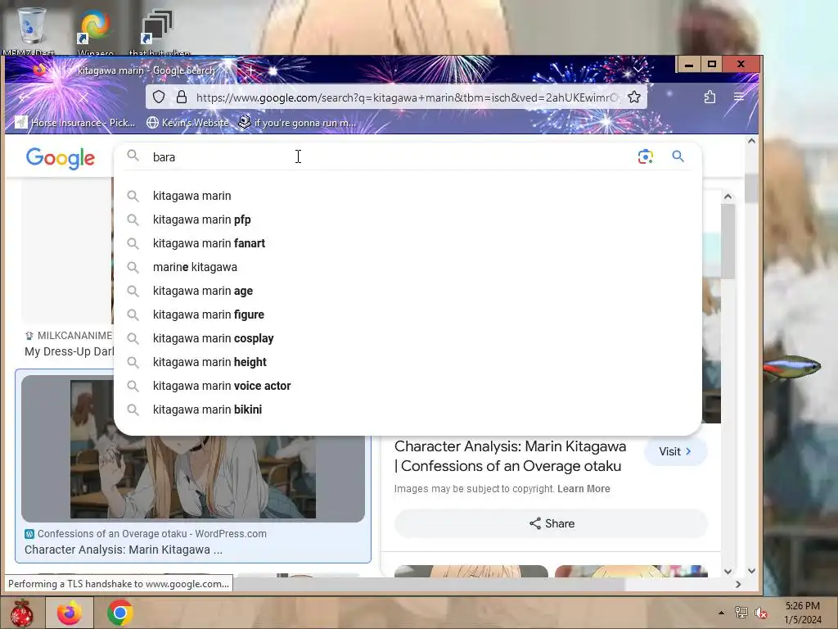Screen dimensions: 838x629
Task: Click the 'Character Analysis: Marin Kitagawa ...' result caption
Action: click(124, 550)
